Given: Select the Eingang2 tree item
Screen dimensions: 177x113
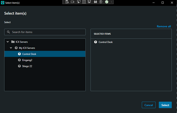Looking at the screenshot, I should [x=27, y=60].
